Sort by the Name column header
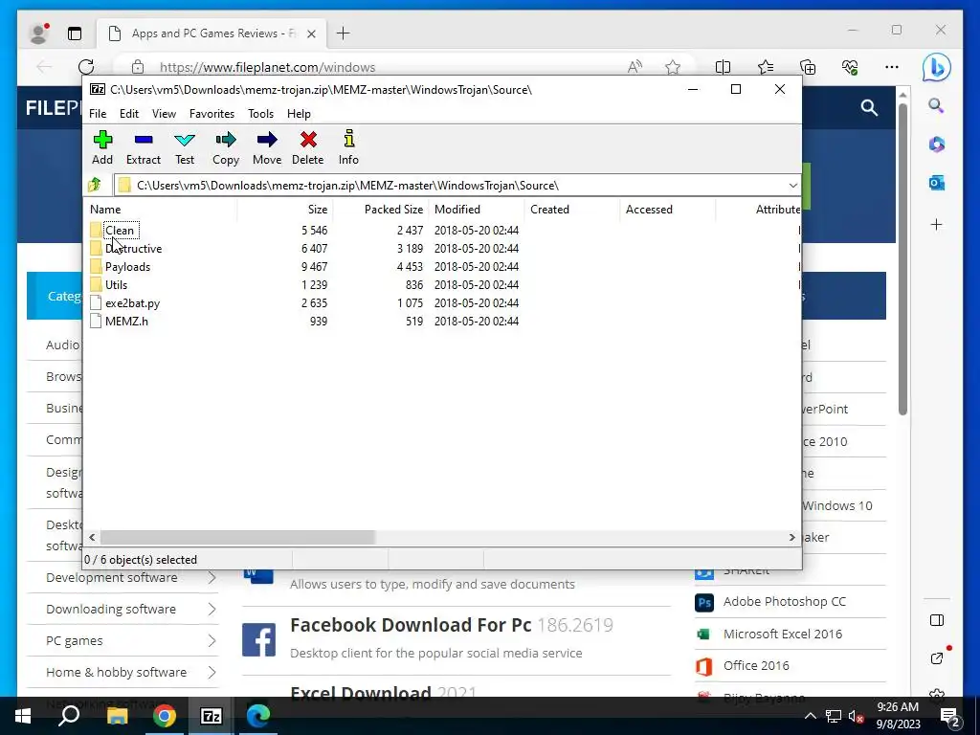Screen dimensions: 980x735 (x=160, y=210)
